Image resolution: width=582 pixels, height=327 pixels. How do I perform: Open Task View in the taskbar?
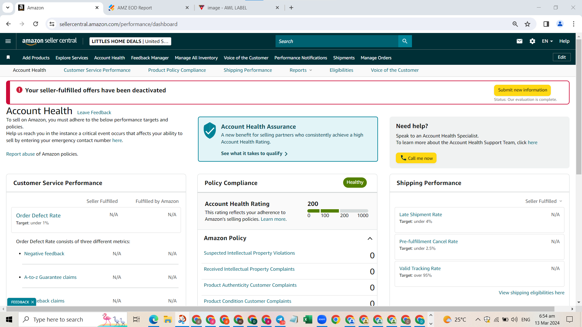click(x=136, y=319)
